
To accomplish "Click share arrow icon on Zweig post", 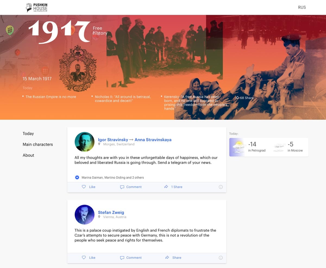I will point(167,257).
